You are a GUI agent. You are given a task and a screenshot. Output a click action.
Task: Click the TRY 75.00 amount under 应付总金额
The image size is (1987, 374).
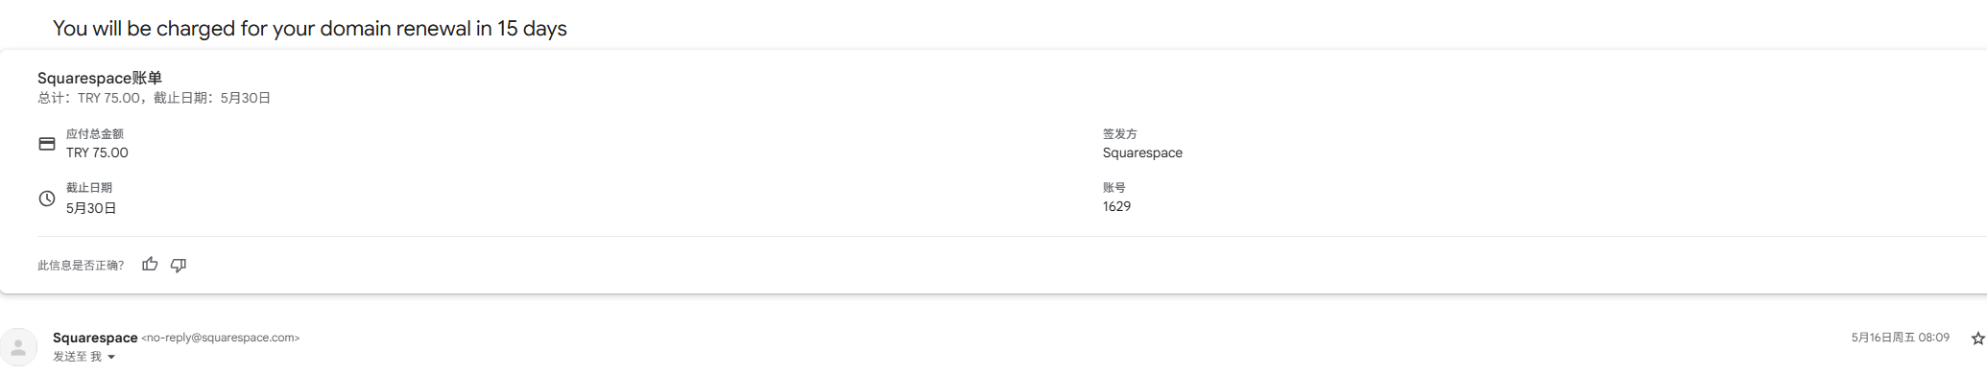pos(97,152)
